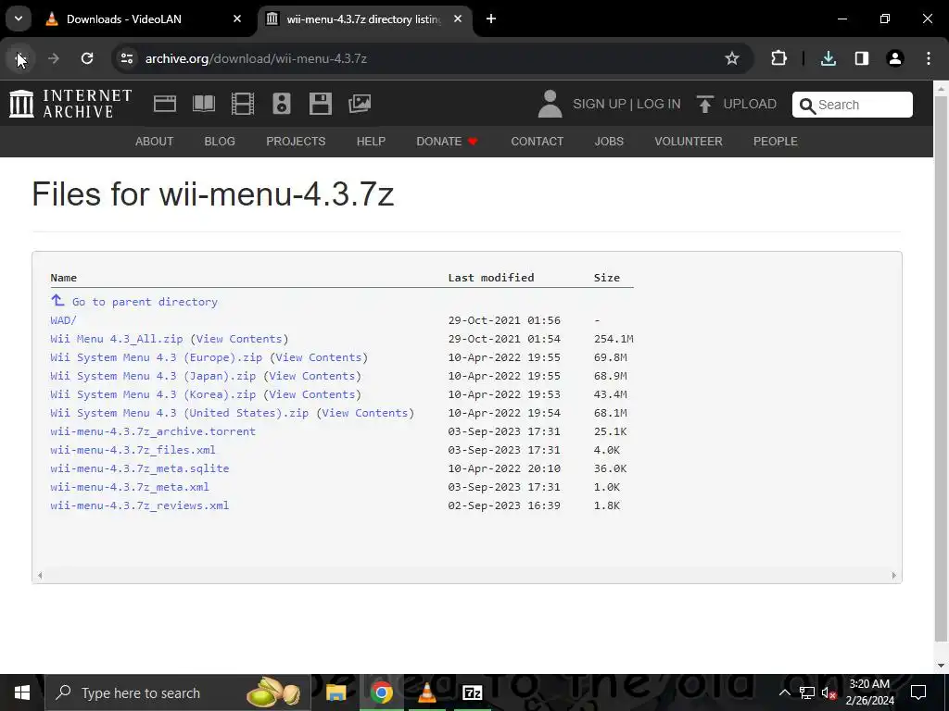Open a new browser tab

491,19
